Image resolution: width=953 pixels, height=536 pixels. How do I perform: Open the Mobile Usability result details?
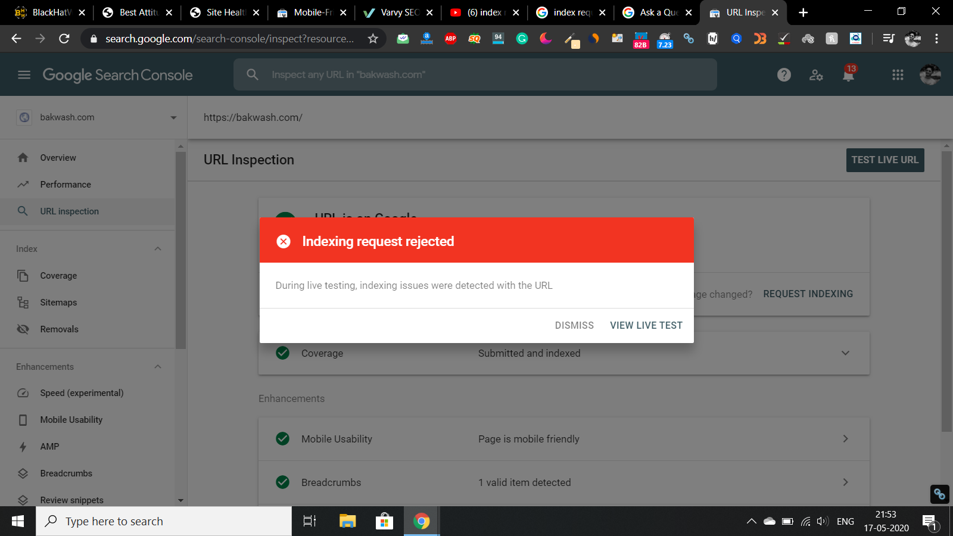coord(564,439)
